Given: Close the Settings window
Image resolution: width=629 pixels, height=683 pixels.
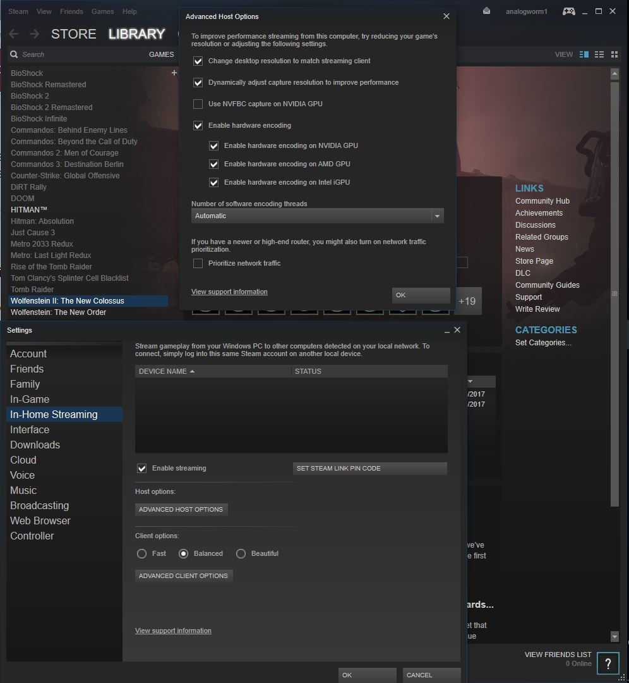Looking at the screenshot, I should 457,329.
